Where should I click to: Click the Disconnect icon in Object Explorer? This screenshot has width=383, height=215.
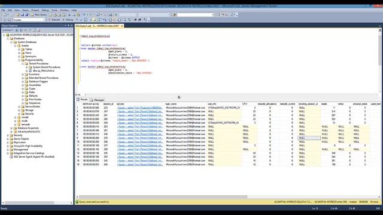click(21, 30)
